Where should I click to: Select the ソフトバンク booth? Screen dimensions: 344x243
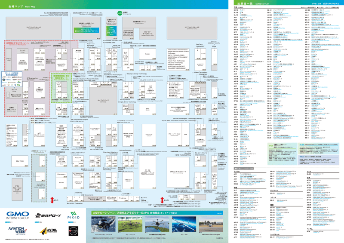pyautogui.click(x=149, y=135)
